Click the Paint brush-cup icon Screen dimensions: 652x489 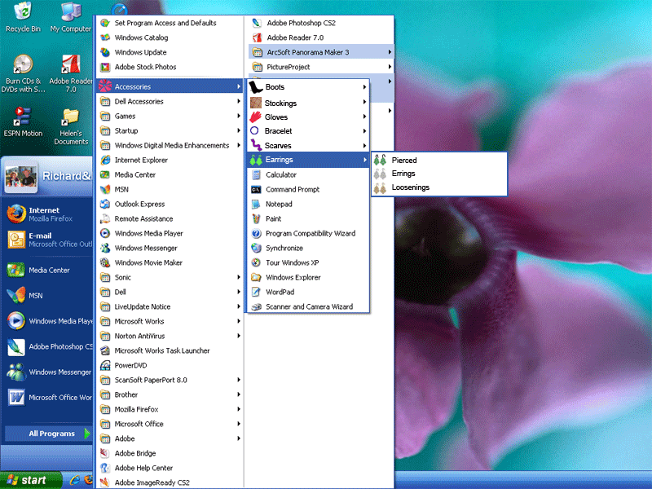pyautogui.click(x=256, y=218)
